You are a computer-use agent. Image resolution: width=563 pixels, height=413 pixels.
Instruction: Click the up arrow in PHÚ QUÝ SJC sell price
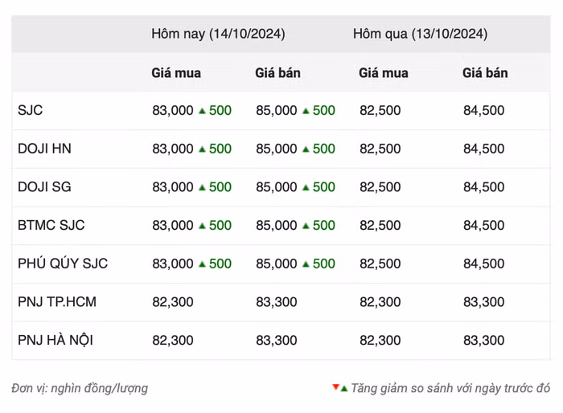(306, 264)
